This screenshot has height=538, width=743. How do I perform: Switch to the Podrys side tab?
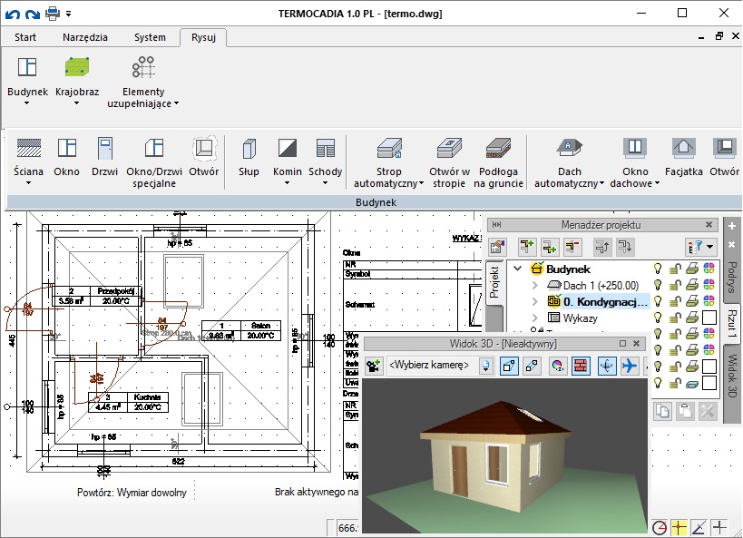[x=732, y=278]
